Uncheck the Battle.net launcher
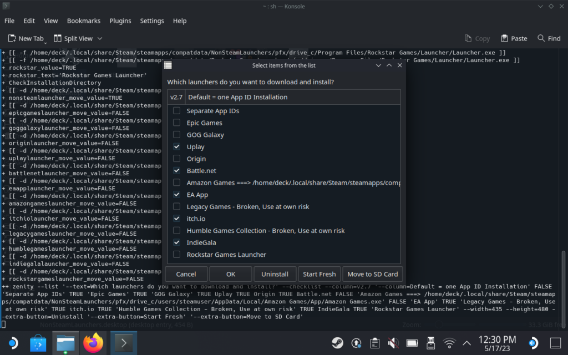The width and height of the screenshot is (568, 355). [176, 171]
